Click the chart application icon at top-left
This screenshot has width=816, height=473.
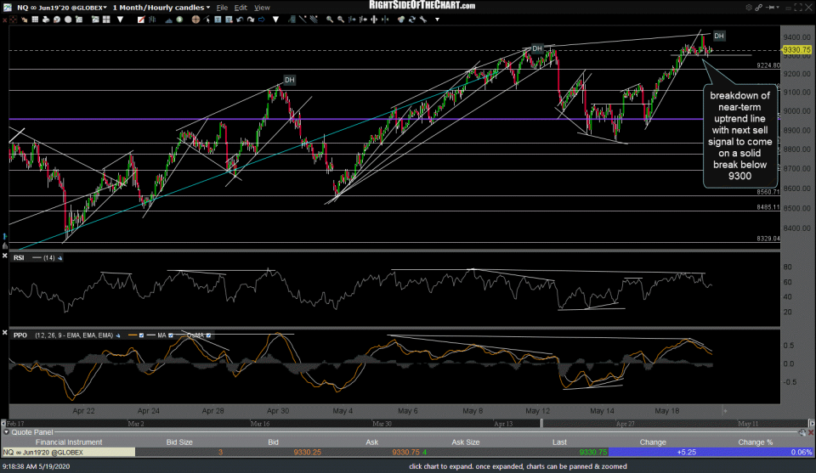coord(8,8)
